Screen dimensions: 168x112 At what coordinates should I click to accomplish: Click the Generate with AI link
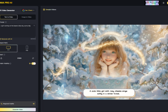[x=6, y=39]
